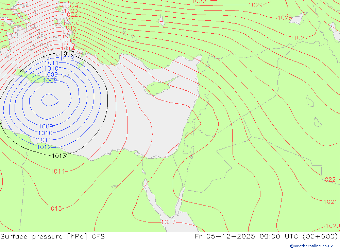Click blue 1009 label south of the low
Viewport: 340px width, 249px height.
click(x=46, y=126)
